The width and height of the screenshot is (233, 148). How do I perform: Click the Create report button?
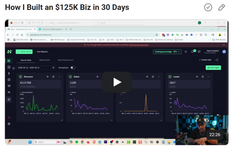coord(24,52)
